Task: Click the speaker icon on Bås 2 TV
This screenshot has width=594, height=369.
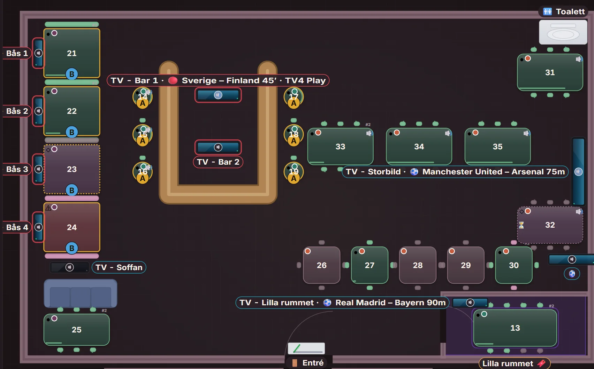Action: click(39, 111)
